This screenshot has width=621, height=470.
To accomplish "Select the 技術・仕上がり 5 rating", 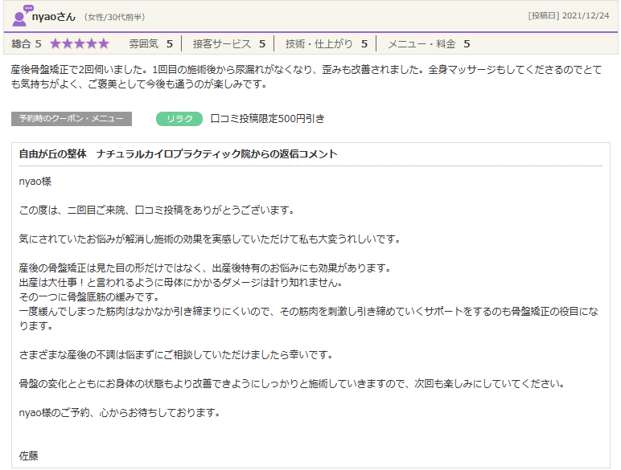I will pos(326,43).
